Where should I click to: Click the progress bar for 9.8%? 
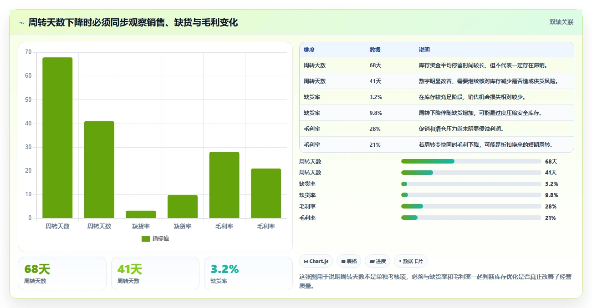[471, 195]
